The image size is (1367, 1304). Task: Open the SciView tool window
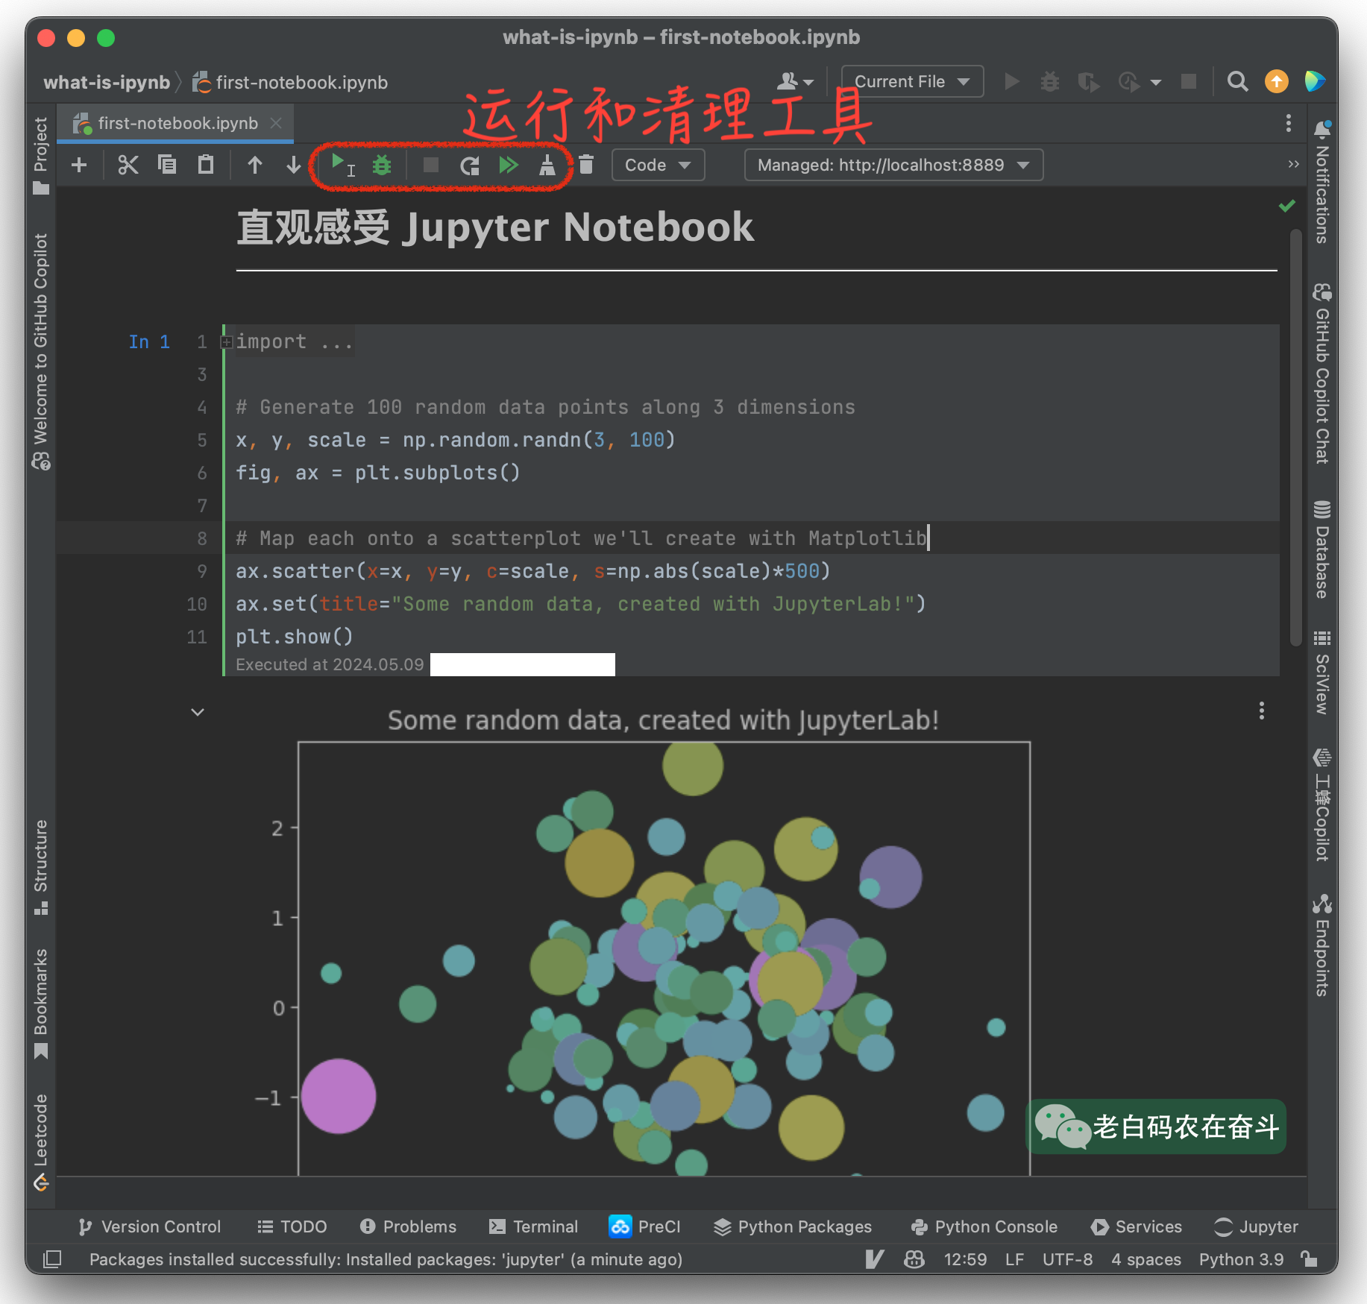[x=1322, y=673]
